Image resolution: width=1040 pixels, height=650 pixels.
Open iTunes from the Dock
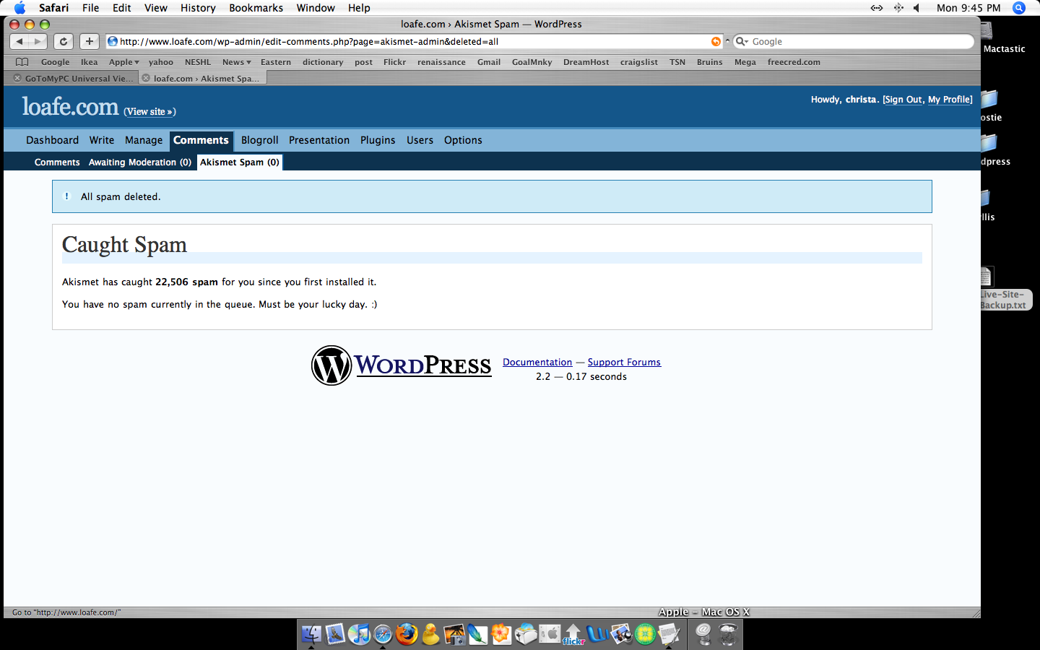tap(359, 634)
